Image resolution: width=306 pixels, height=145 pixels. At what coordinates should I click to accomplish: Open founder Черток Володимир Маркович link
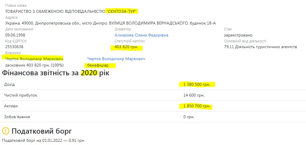[x=34, y=59]
